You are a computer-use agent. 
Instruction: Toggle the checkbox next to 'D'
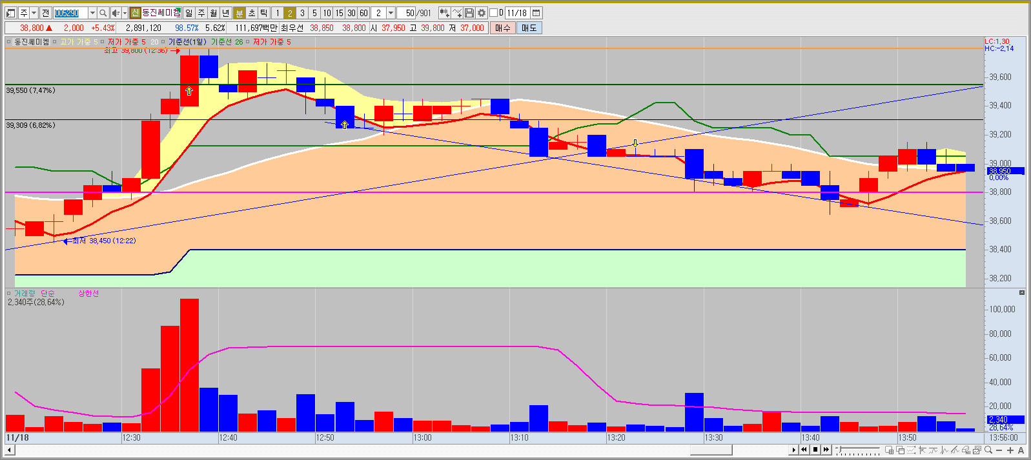tap(493, 13)
